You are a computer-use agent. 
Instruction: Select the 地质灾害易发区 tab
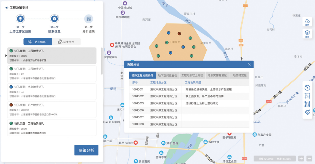(x=217, y=75)
